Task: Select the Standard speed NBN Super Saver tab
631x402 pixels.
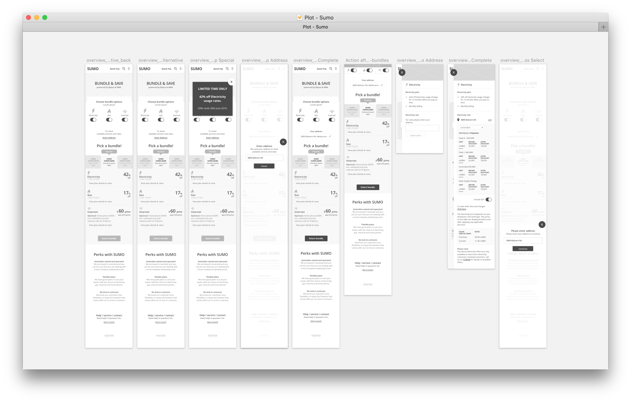Action: coord(109,162)
